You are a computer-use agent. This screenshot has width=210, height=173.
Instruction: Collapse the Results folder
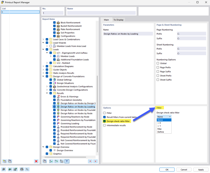(x=47, y=93)
